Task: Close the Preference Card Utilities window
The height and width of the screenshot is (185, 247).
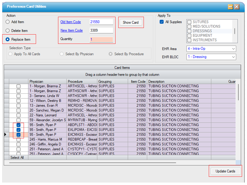Action: coord(237,7)
